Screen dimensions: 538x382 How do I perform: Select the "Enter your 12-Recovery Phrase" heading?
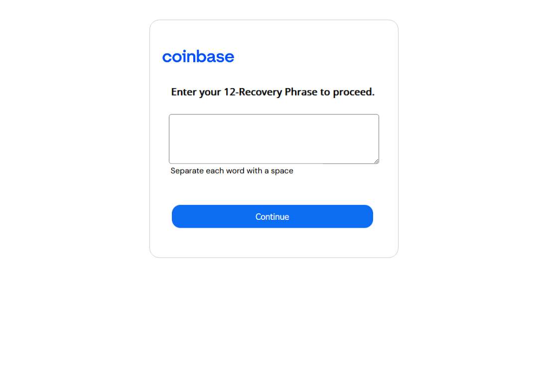pyautogui.click(x=273, y=92)
